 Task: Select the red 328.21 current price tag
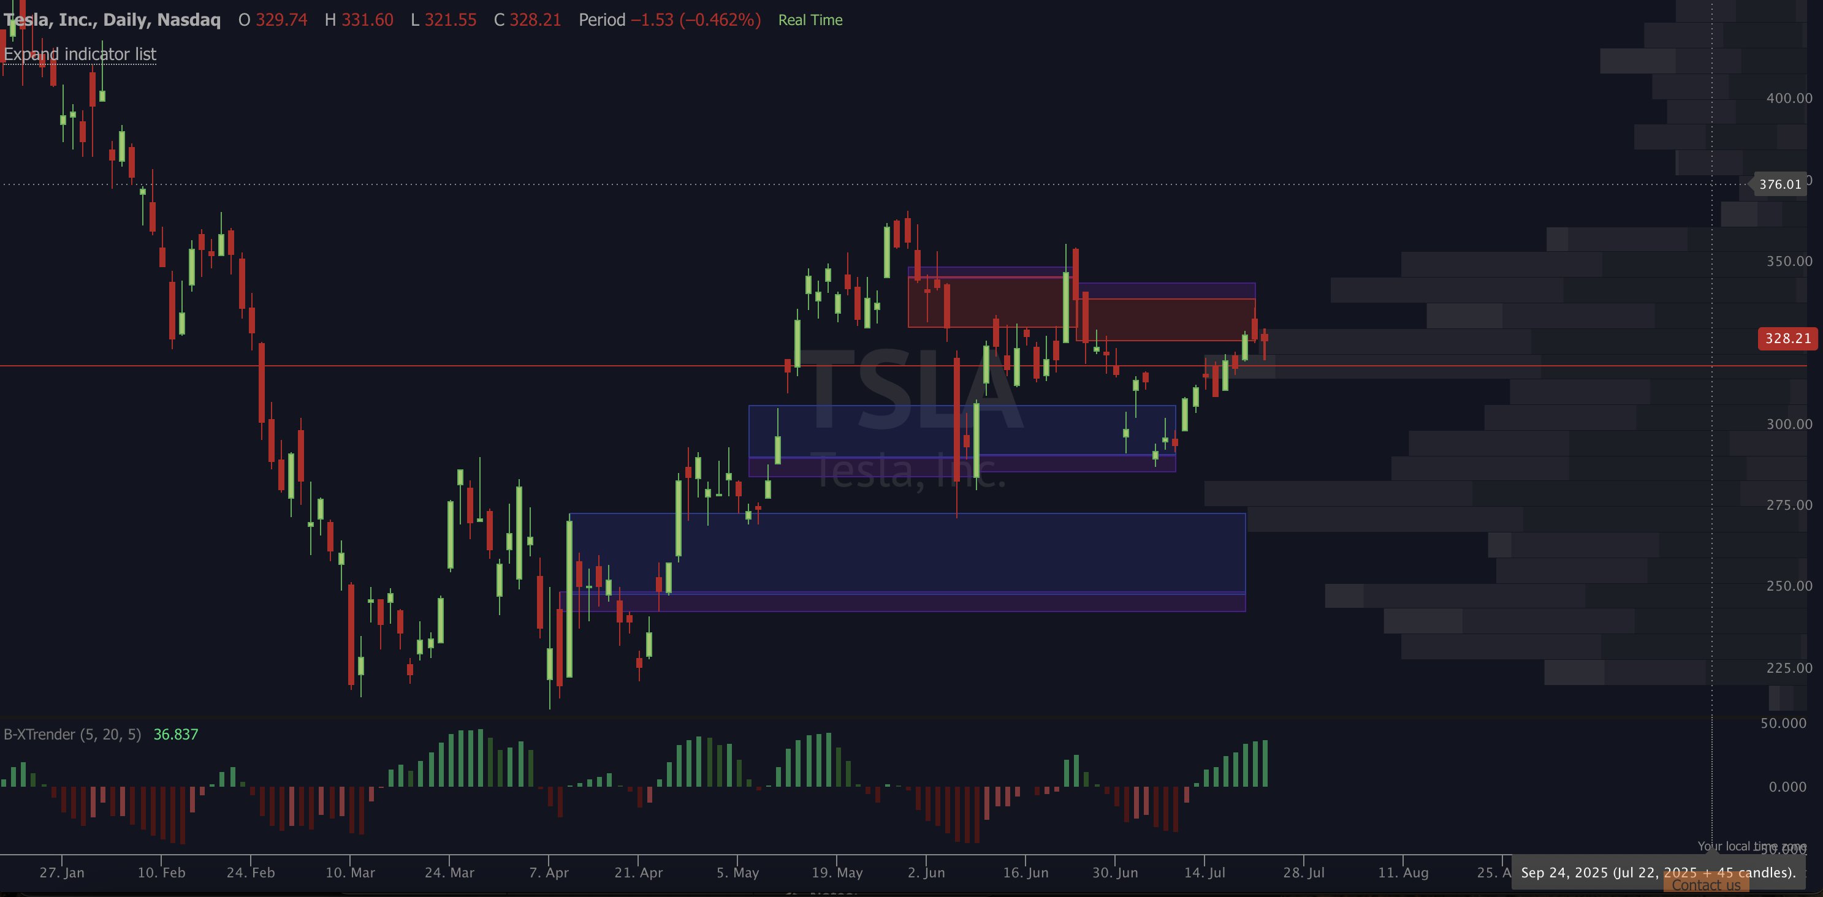(x=1787, y=338)
